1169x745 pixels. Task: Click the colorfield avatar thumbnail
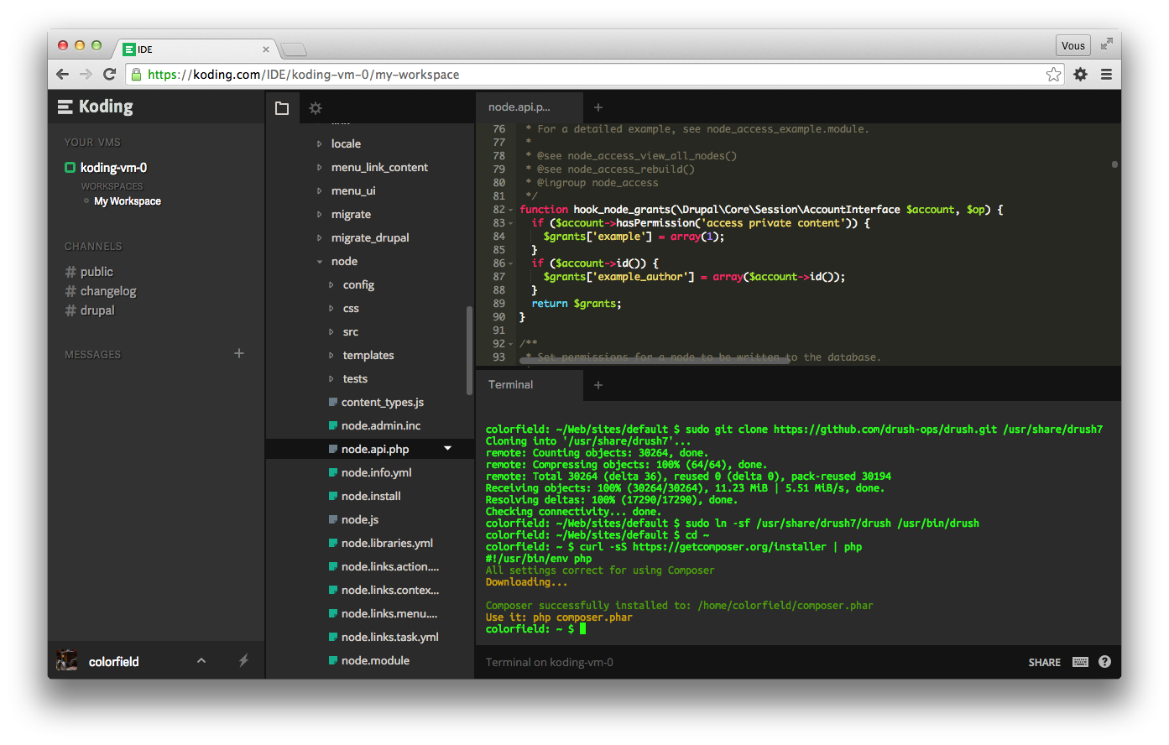[x=66, y=660]
